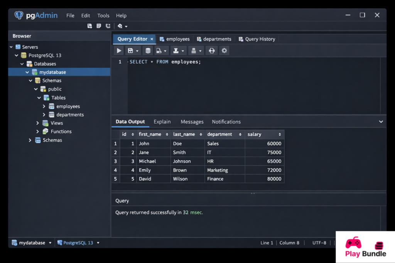Switch to the Messages tab
This screenshot has width=395, height=263.
(x=192, y=122)
